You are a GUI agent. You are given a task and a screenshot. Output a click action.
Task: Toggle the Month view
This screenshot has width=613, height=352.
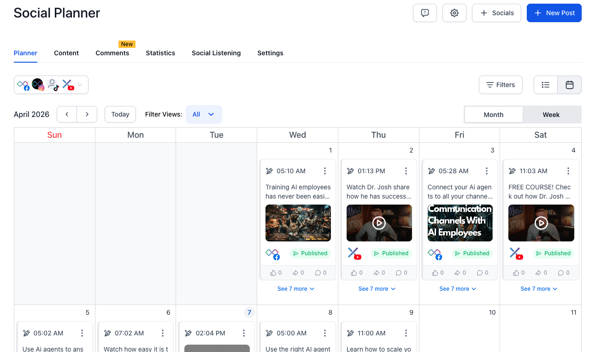coord(493,114)
